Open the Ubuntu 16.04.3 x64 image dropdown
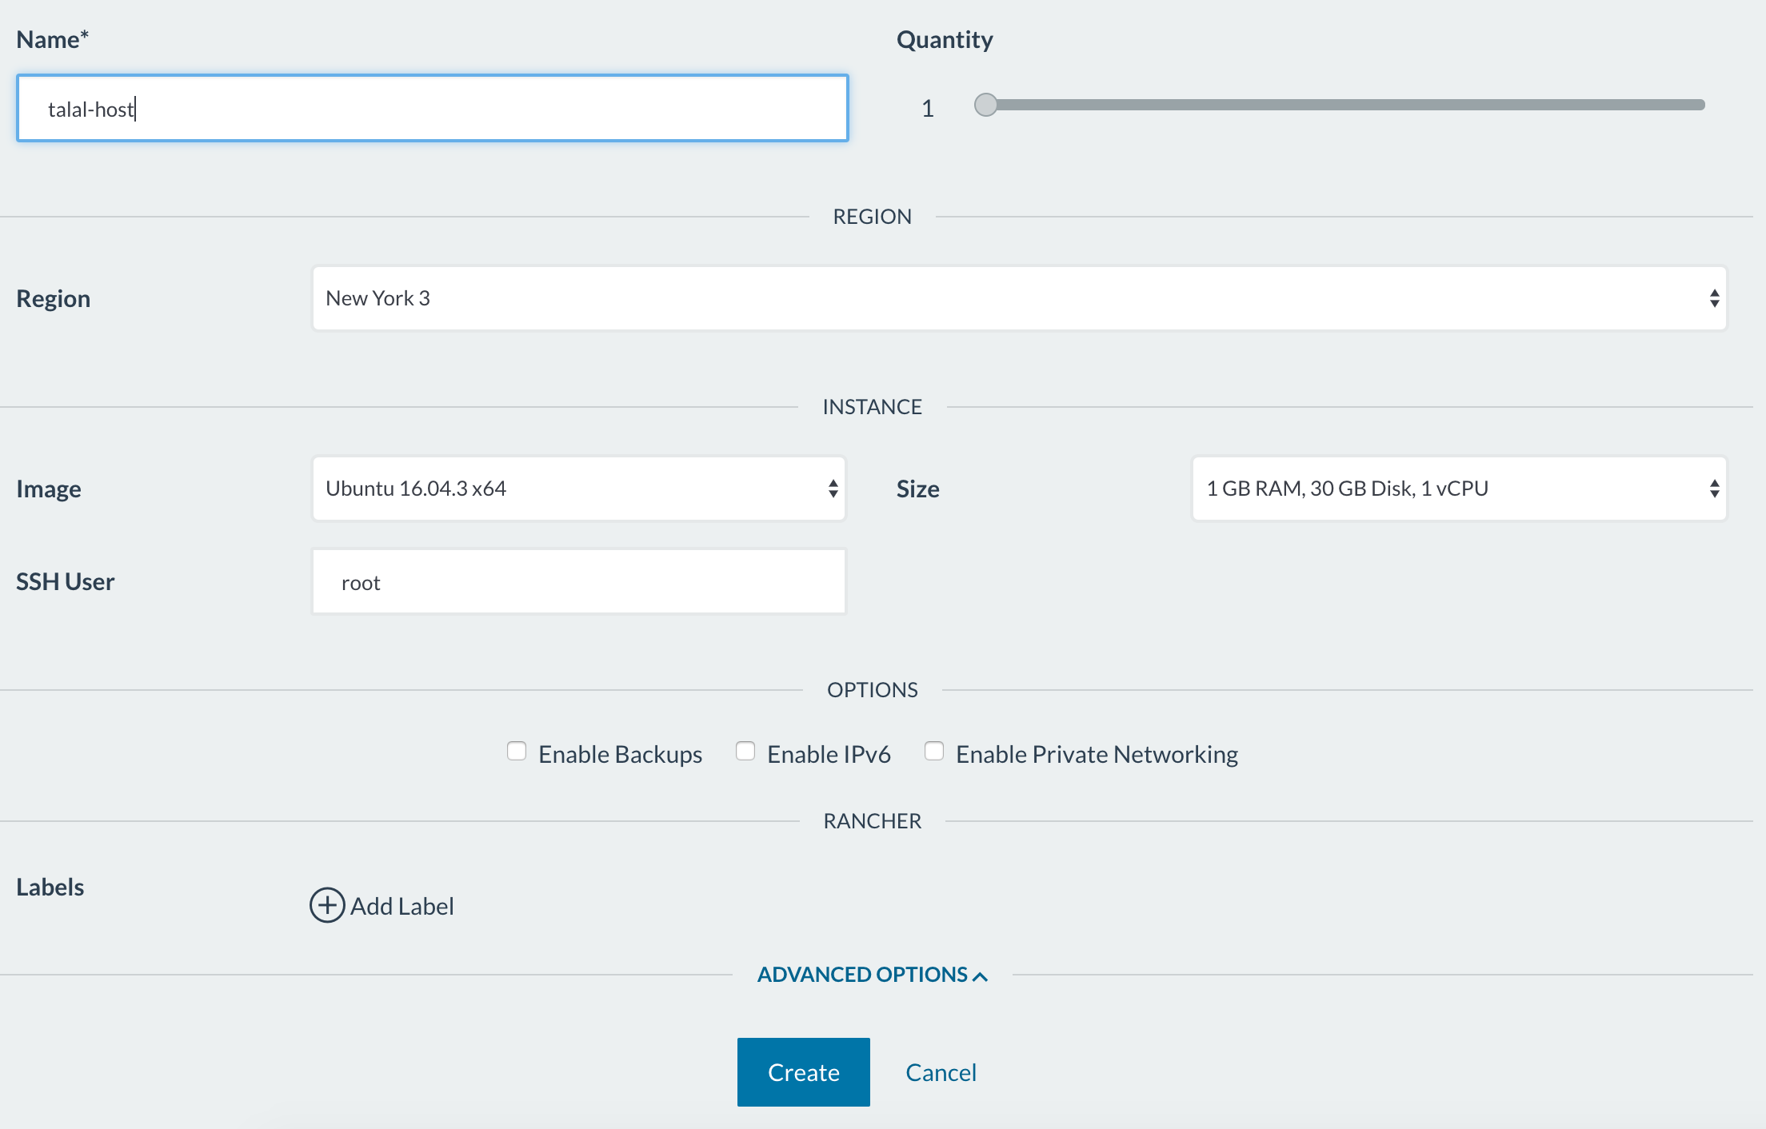1766x1129 pixels. [x=577, y=489]
